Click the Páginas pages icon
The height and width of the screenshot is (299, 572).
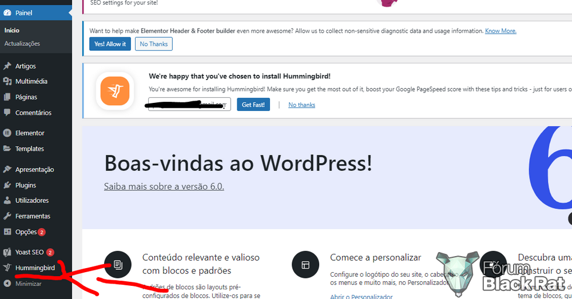pos(7,97)
